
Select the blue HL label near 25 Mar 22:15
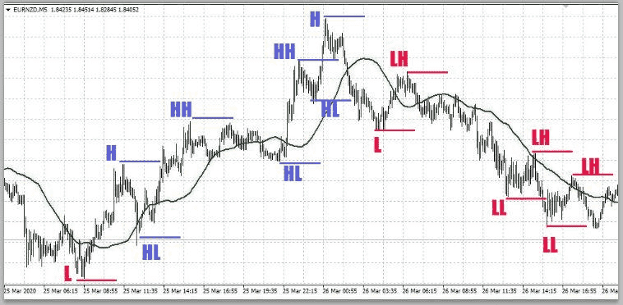(293, 174)
